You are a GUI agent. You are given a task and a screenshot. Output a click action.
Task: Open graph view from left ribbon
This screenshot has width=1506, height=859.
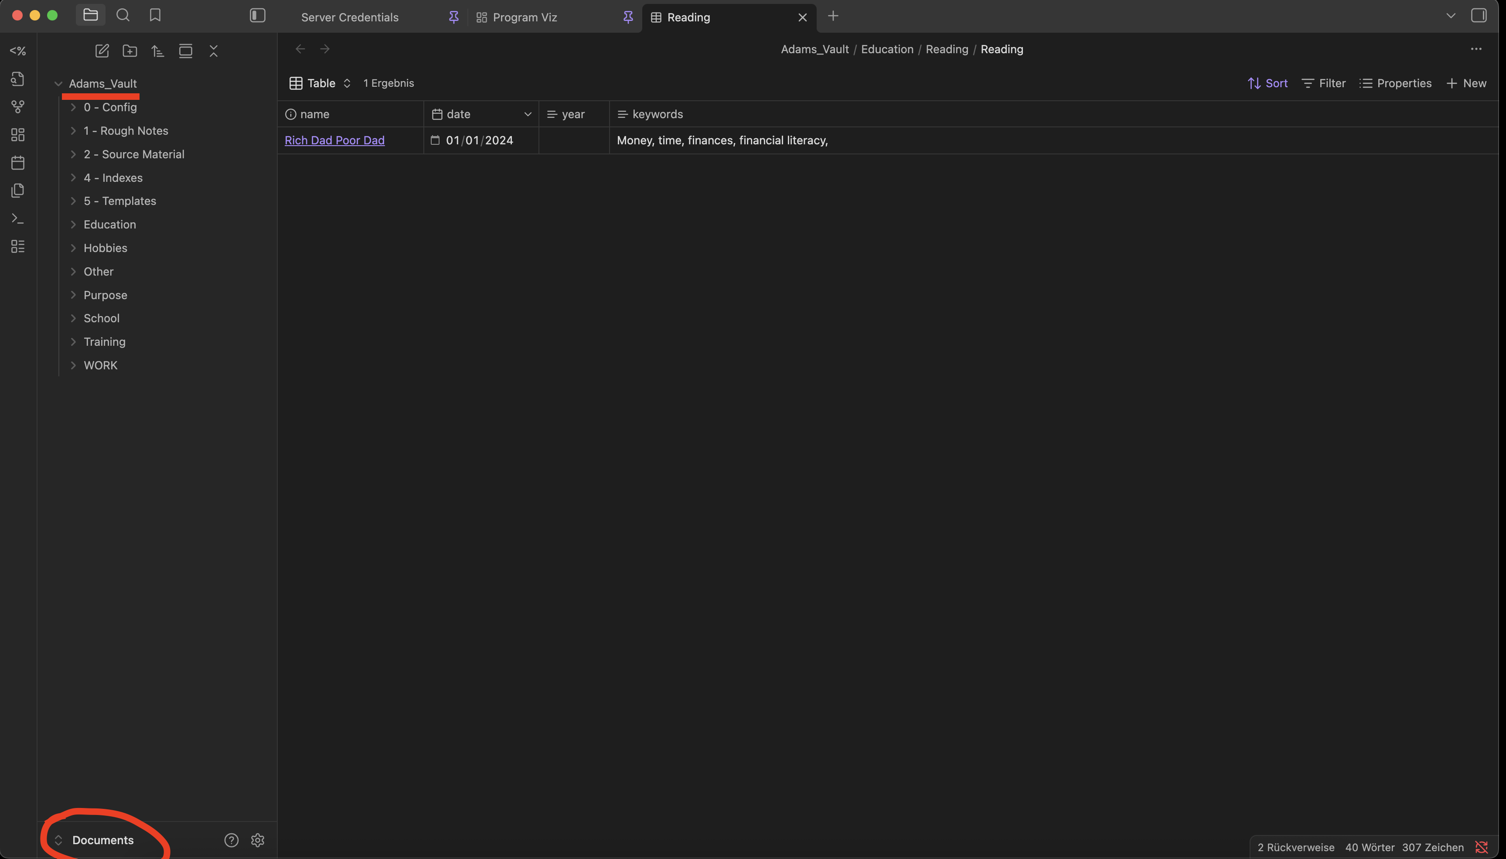tap(18, 107)
